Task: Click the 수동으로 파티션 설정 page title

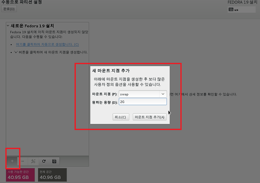Action: (22, 2)
